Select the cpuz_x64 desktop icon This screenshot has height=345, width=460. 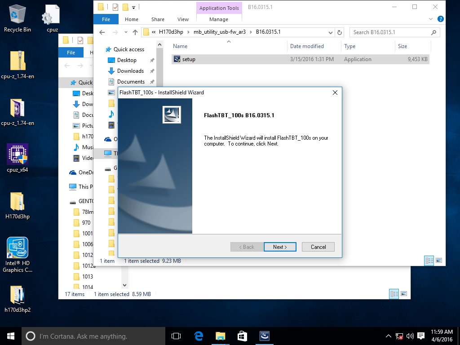[18, 158]
